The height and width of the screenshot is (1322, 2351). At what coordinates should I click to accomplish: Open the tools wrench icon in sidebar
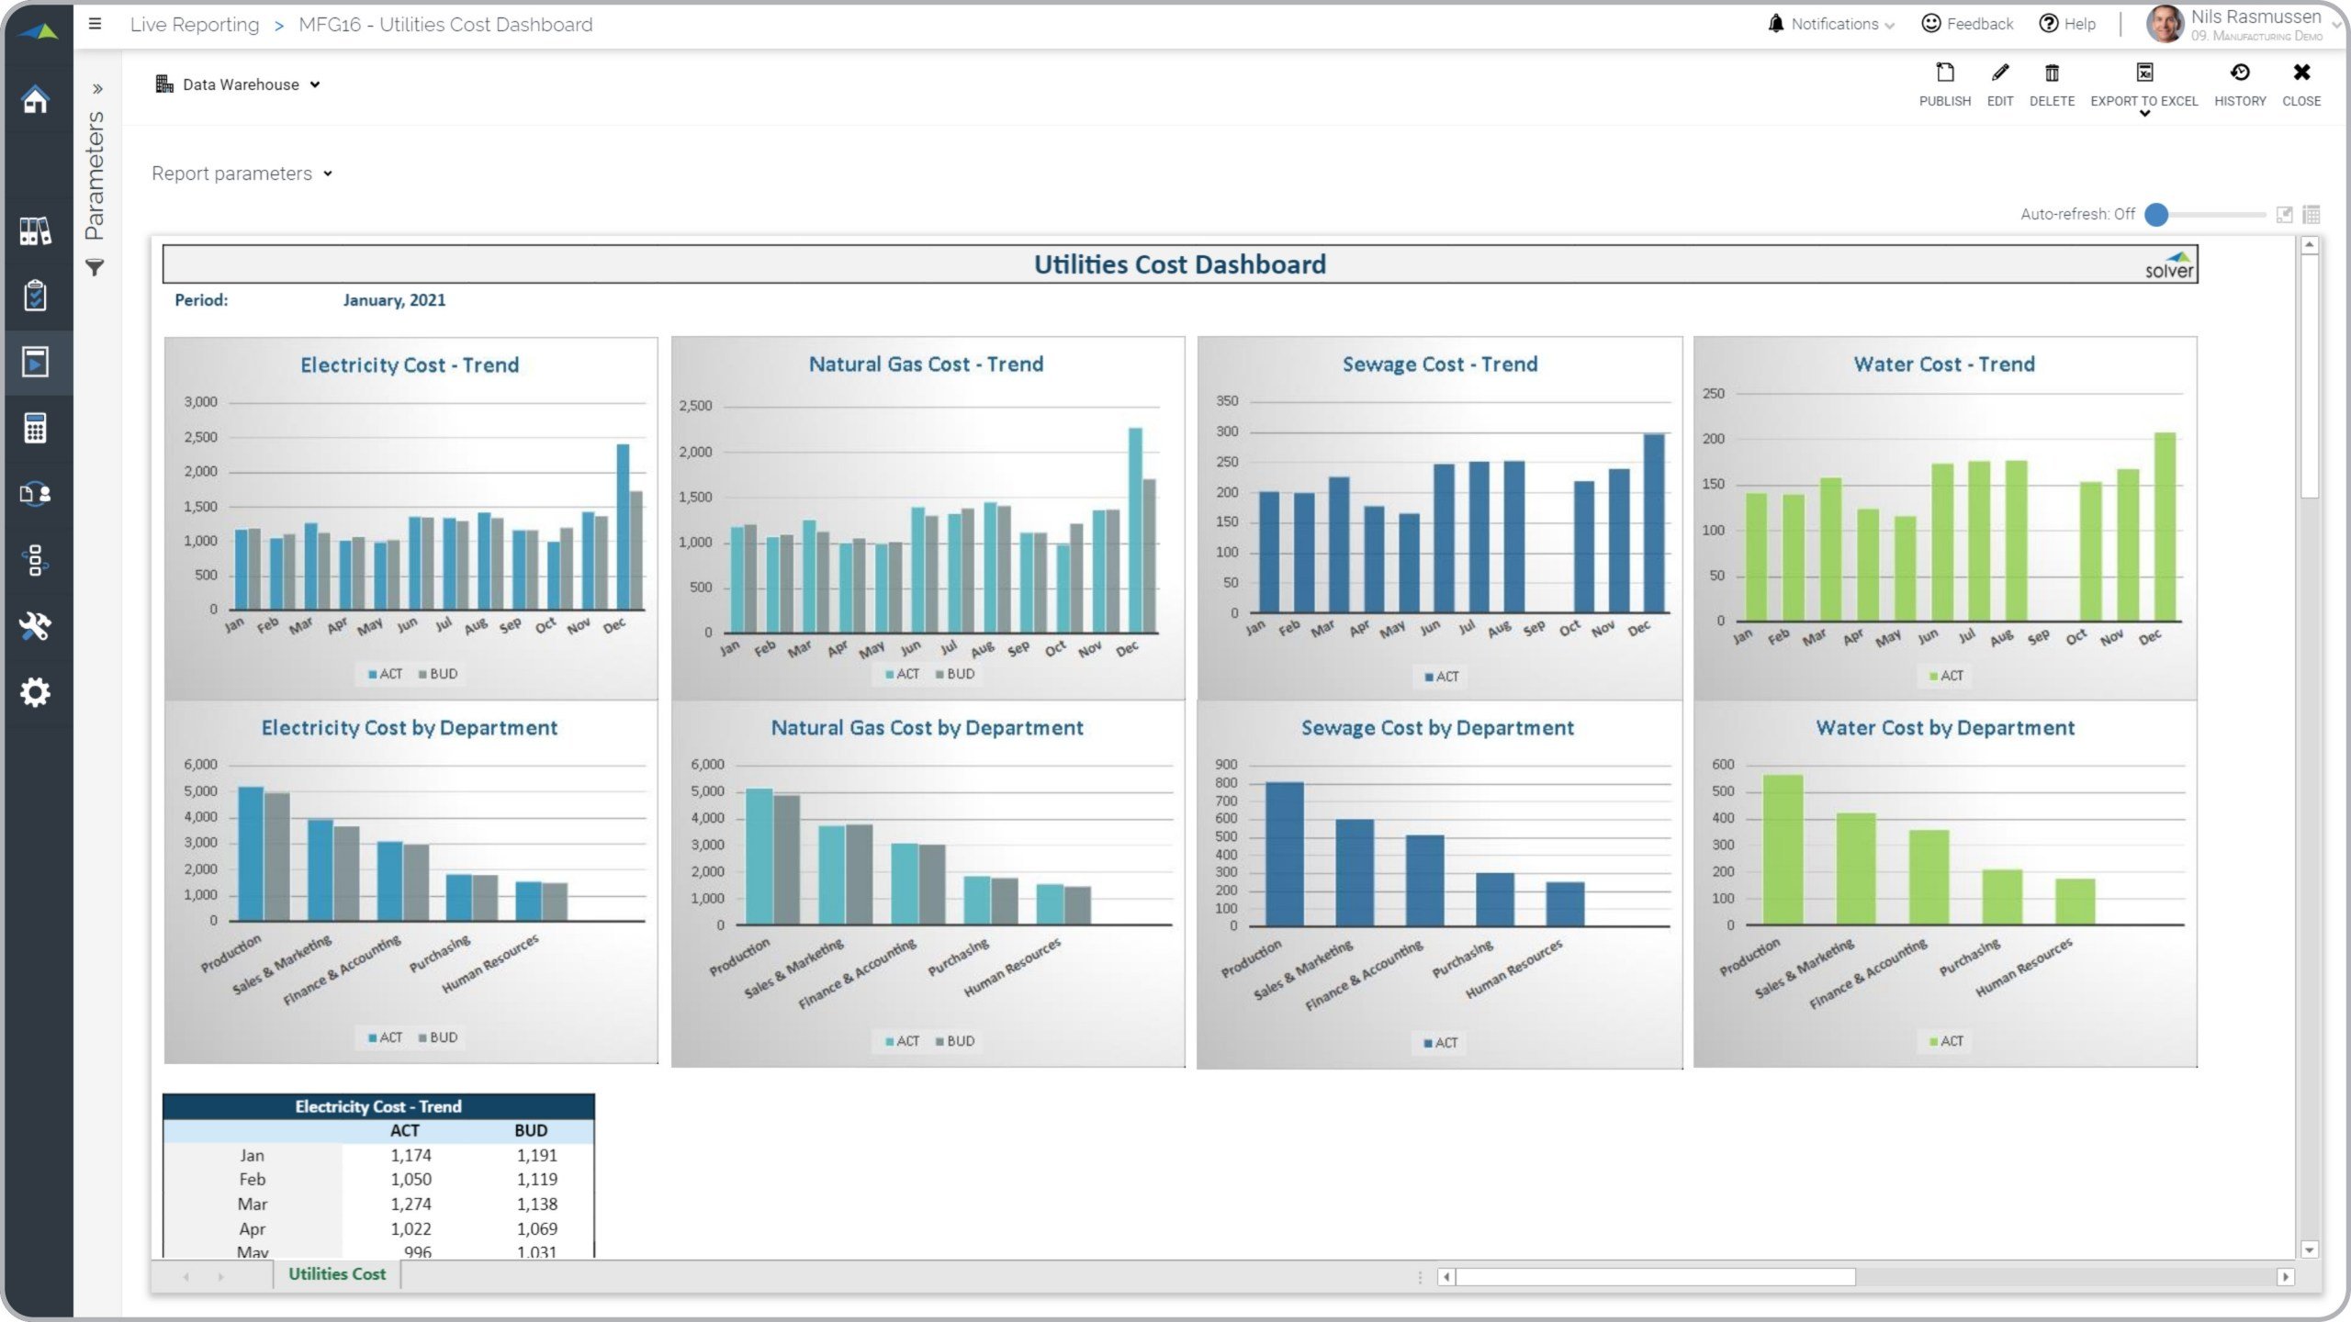pyautogui.click(x=35, y=626)
